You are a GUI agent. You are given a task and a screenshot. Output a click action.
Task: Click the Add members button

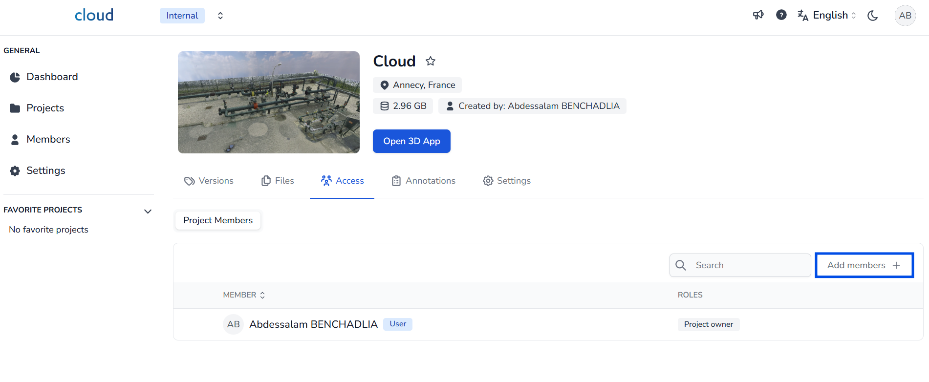[x=864, y=265]
